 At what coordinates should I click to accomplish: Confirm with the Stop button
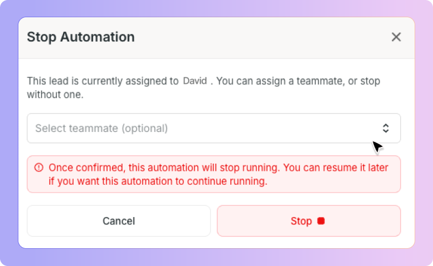pos(309,221)
